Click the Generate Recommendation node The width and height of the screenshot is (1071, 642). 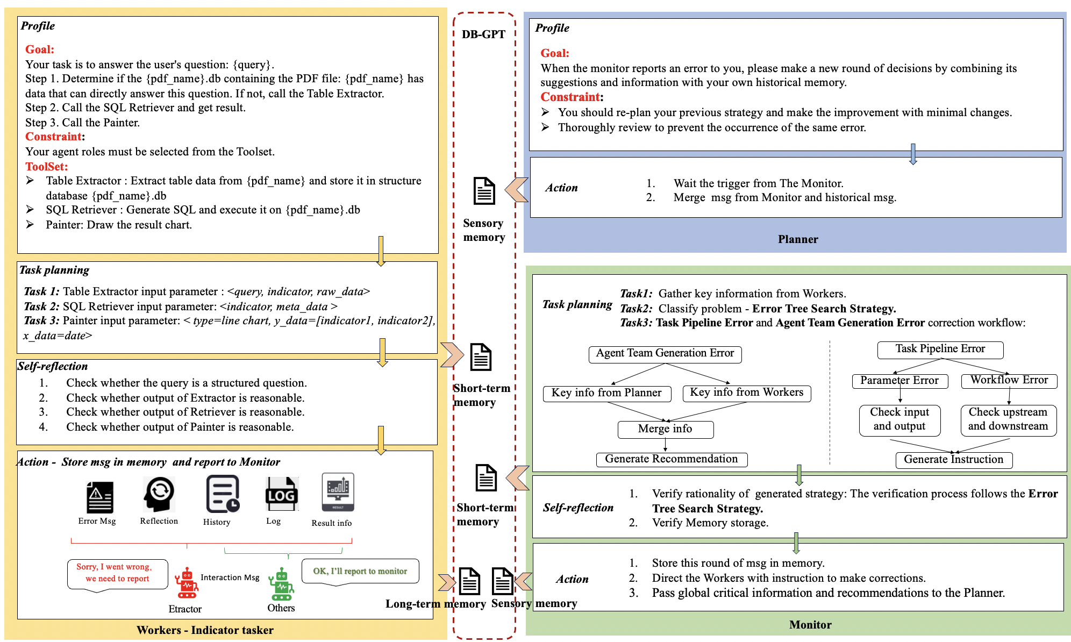coord(671,459)
